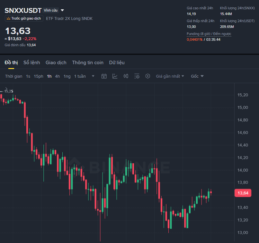Image resolution: width=259 pixels, height=243 pixels.
Task: Switch to the Sổ lệnh tab
Action: pos(32,63)
